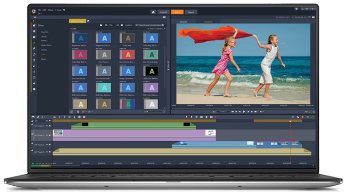Click the red playhead marker on timeline
The height and width of the screenshot is (194, 346).
tap(290, 121)
